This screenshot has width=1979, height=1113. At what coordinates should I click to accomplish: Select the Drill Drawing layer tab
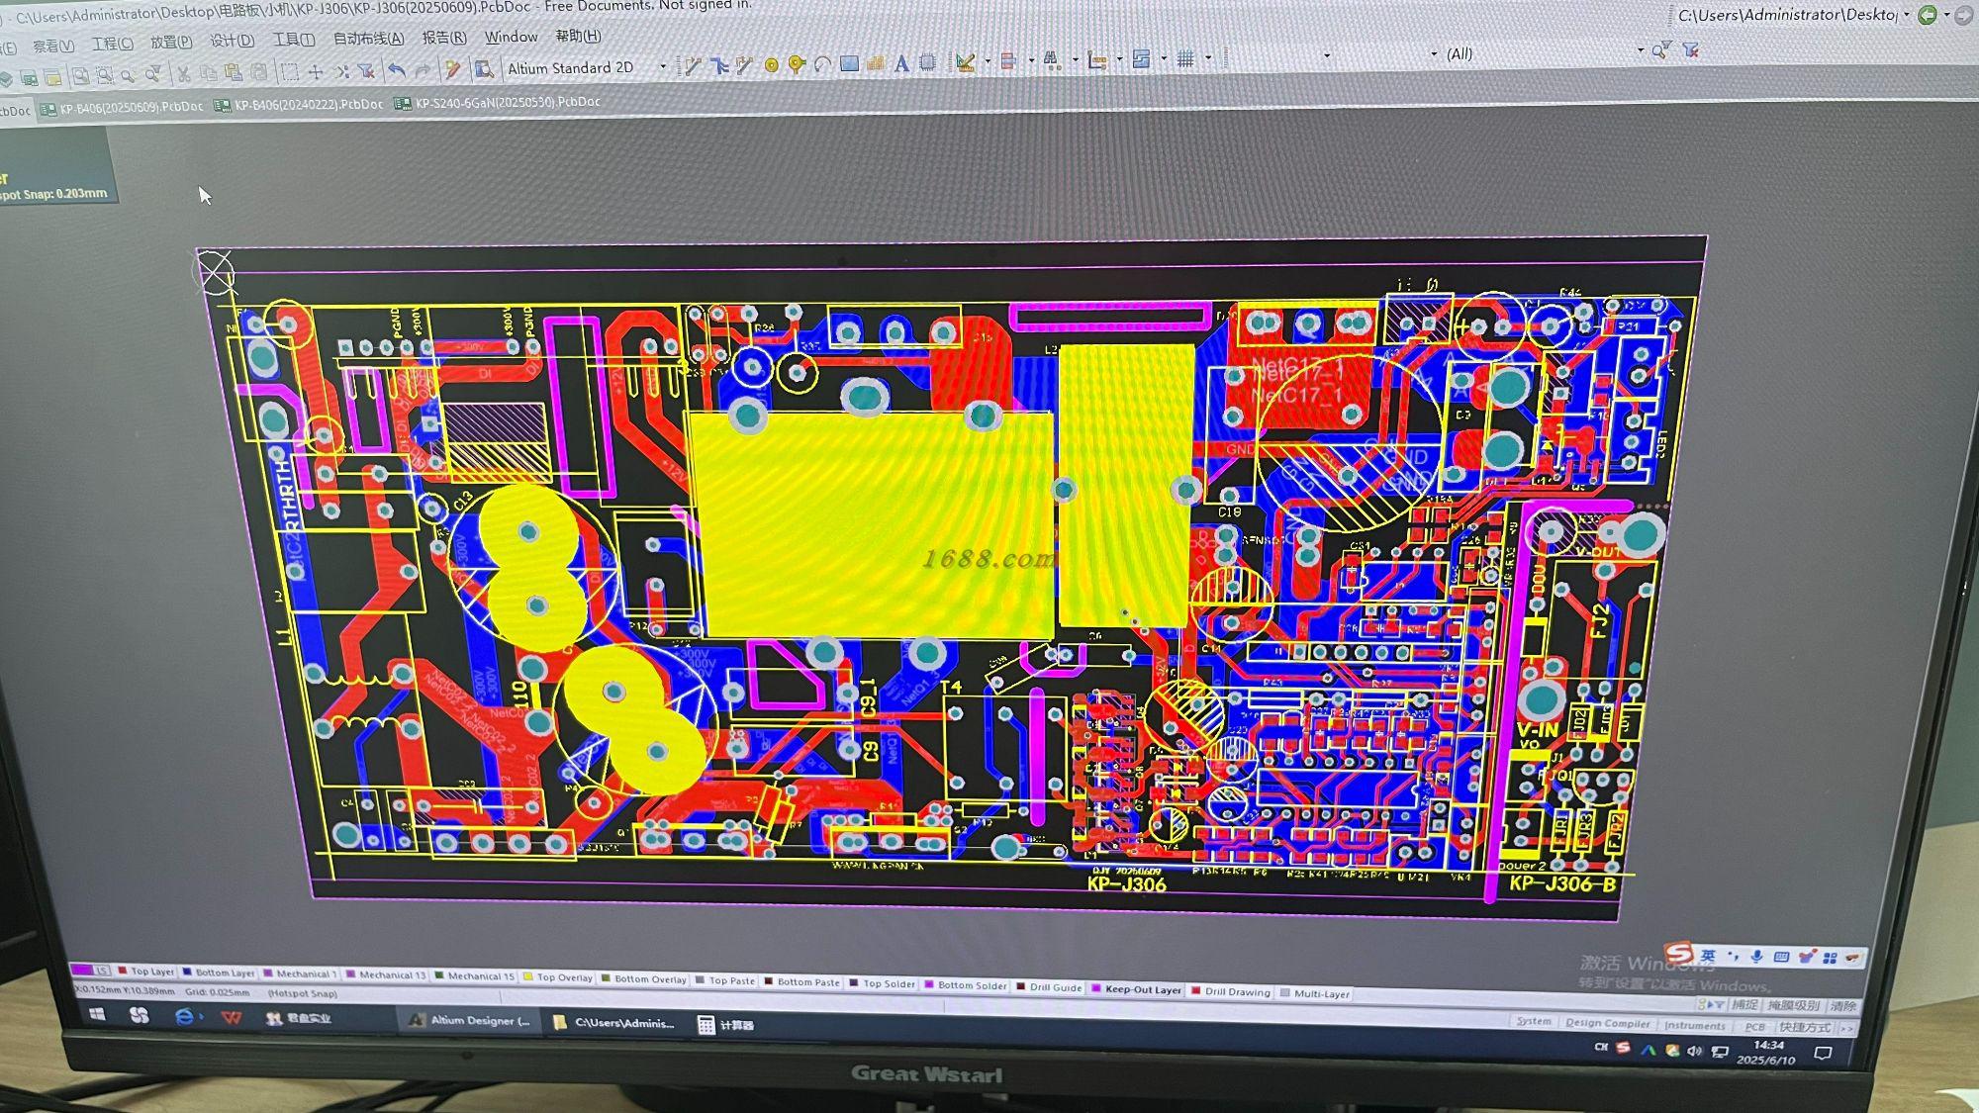[x=1231, y=991]
